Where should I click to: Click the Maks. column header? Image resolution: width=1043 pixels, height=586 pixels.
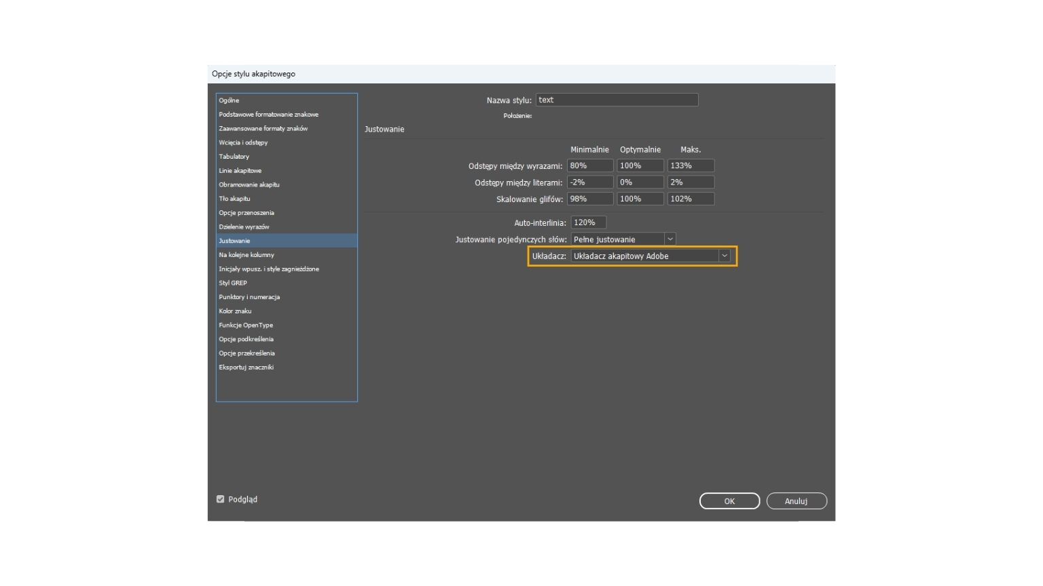691,149
